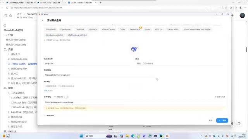Image resolution: width=248 pixels, height=139 pixels.
Task: Select the E-FlowCode provider preset
Action: [x=51, y=29]
